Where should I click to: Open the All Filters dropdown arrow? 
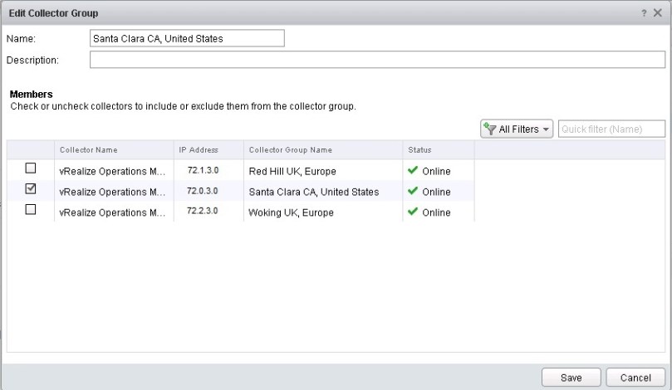pos(546,129)
